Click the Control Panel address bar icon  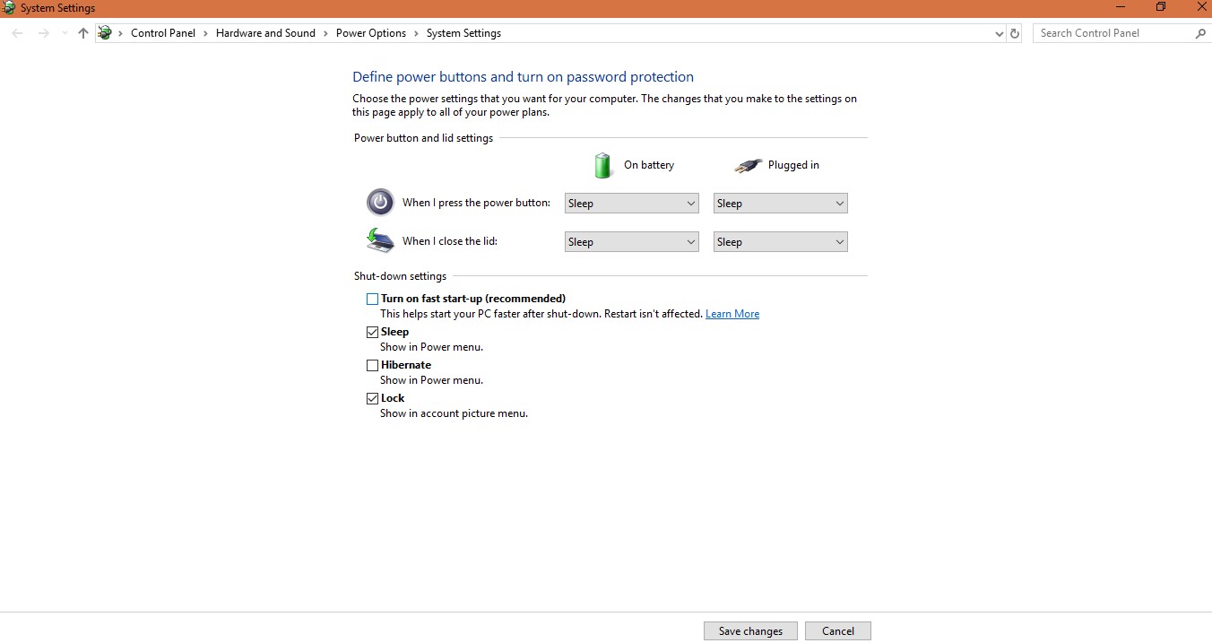[105, 33]
